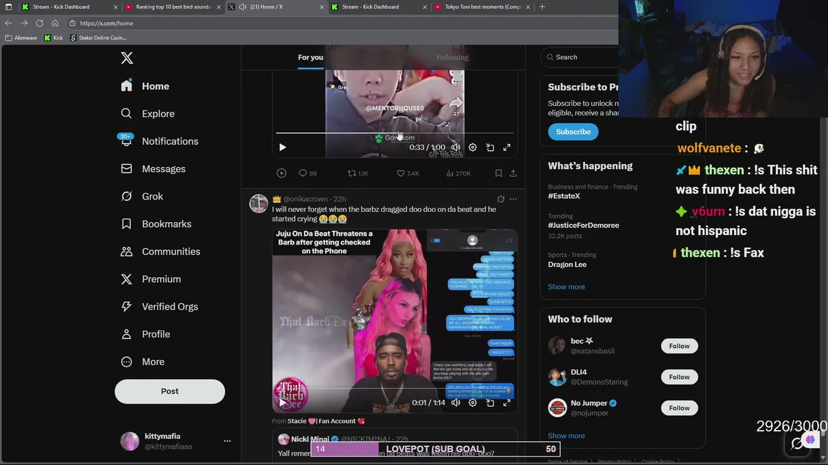The image size is (828, 465).
Task: Open Explore in the sidebar
Action: 147,114
